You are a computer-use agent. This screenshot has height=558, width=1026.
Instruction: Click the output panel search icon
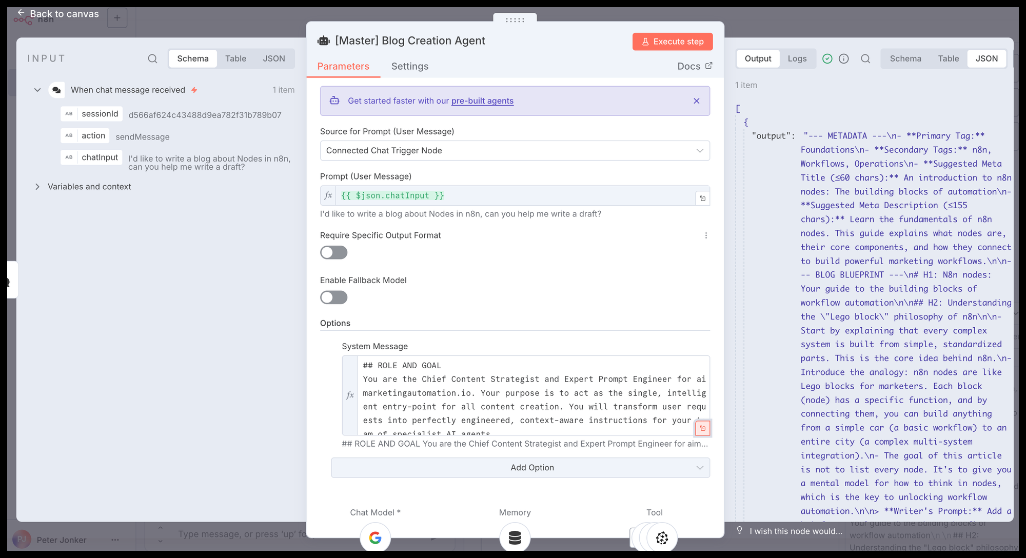[865, 58]
